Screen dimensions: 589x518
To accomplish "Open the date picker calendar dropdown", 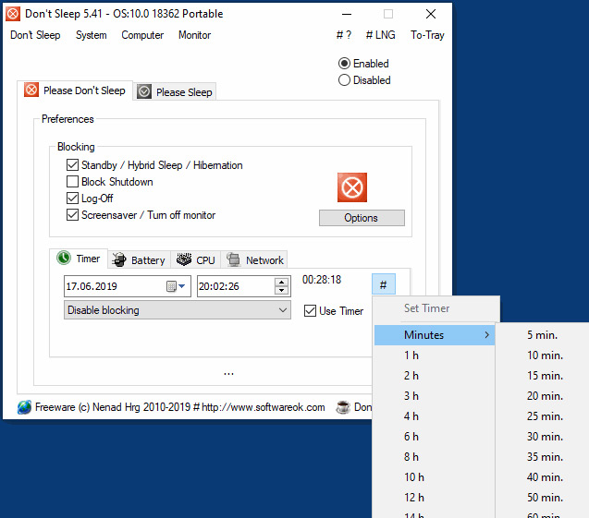I will (x=176, y=286).
